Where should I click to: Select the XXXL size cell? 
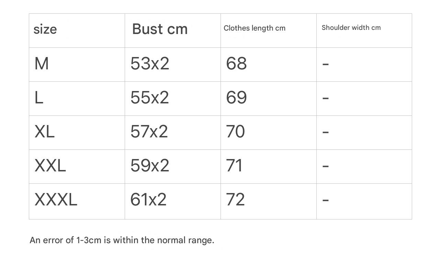[x=56, y=200]
